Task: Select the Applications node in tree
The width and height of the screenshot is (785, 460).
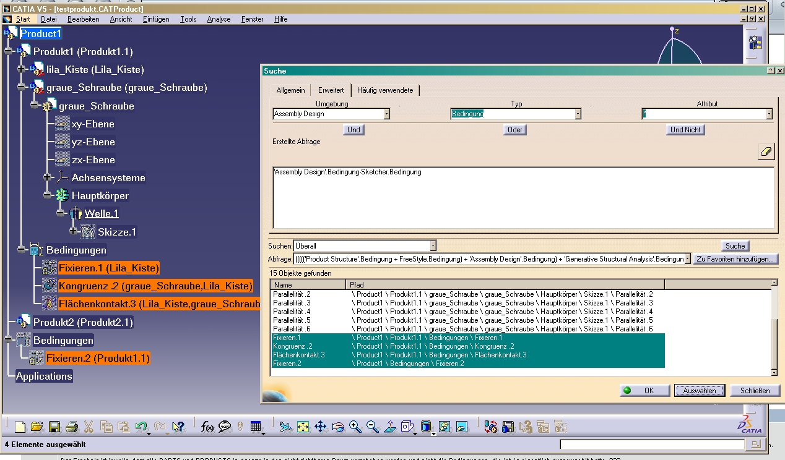Action: point(44,376)
